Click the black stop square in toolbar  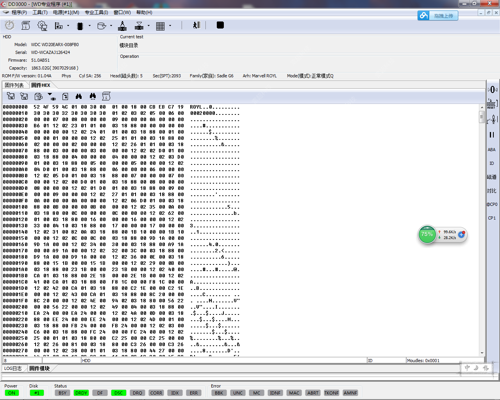pyautogui.click(x=220, y=25)
